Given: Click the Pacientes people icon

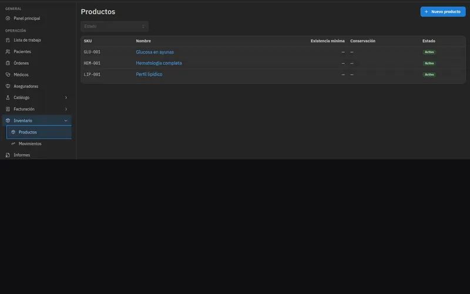Looking at the screenshot, I should [8, 52].
